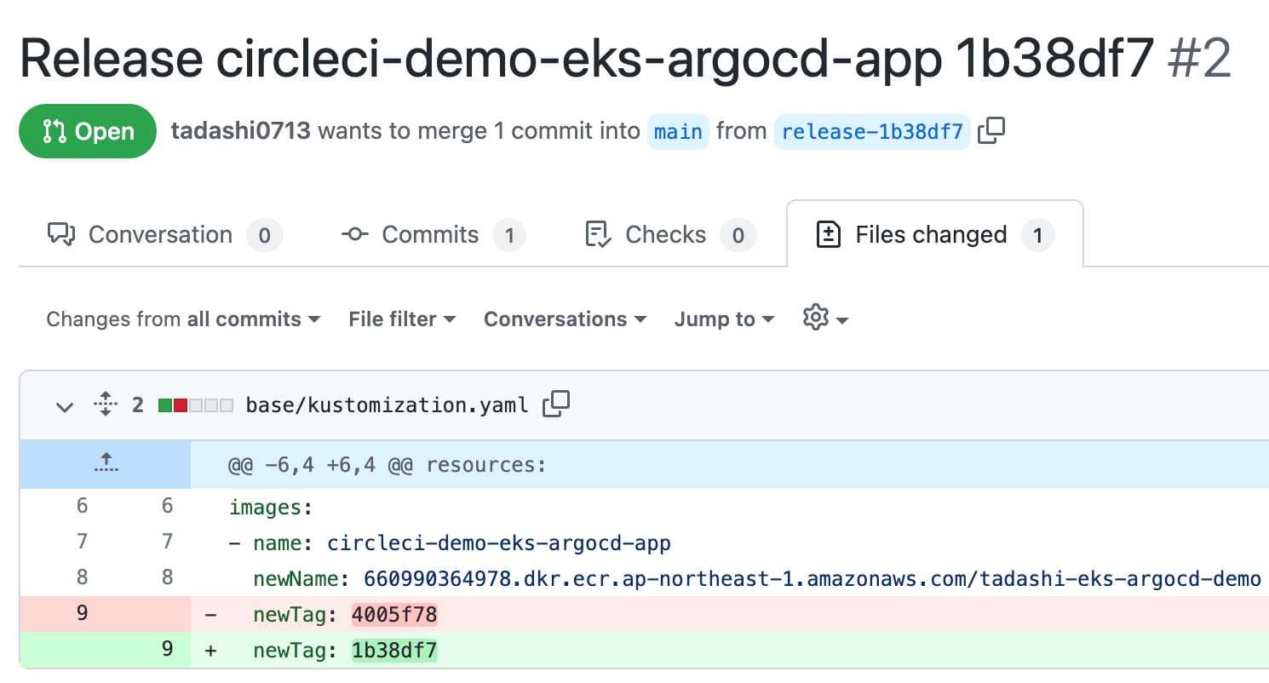Expand all lines in kustomization.yaml
Viewport: 1269px width, 683px height.
106,405
